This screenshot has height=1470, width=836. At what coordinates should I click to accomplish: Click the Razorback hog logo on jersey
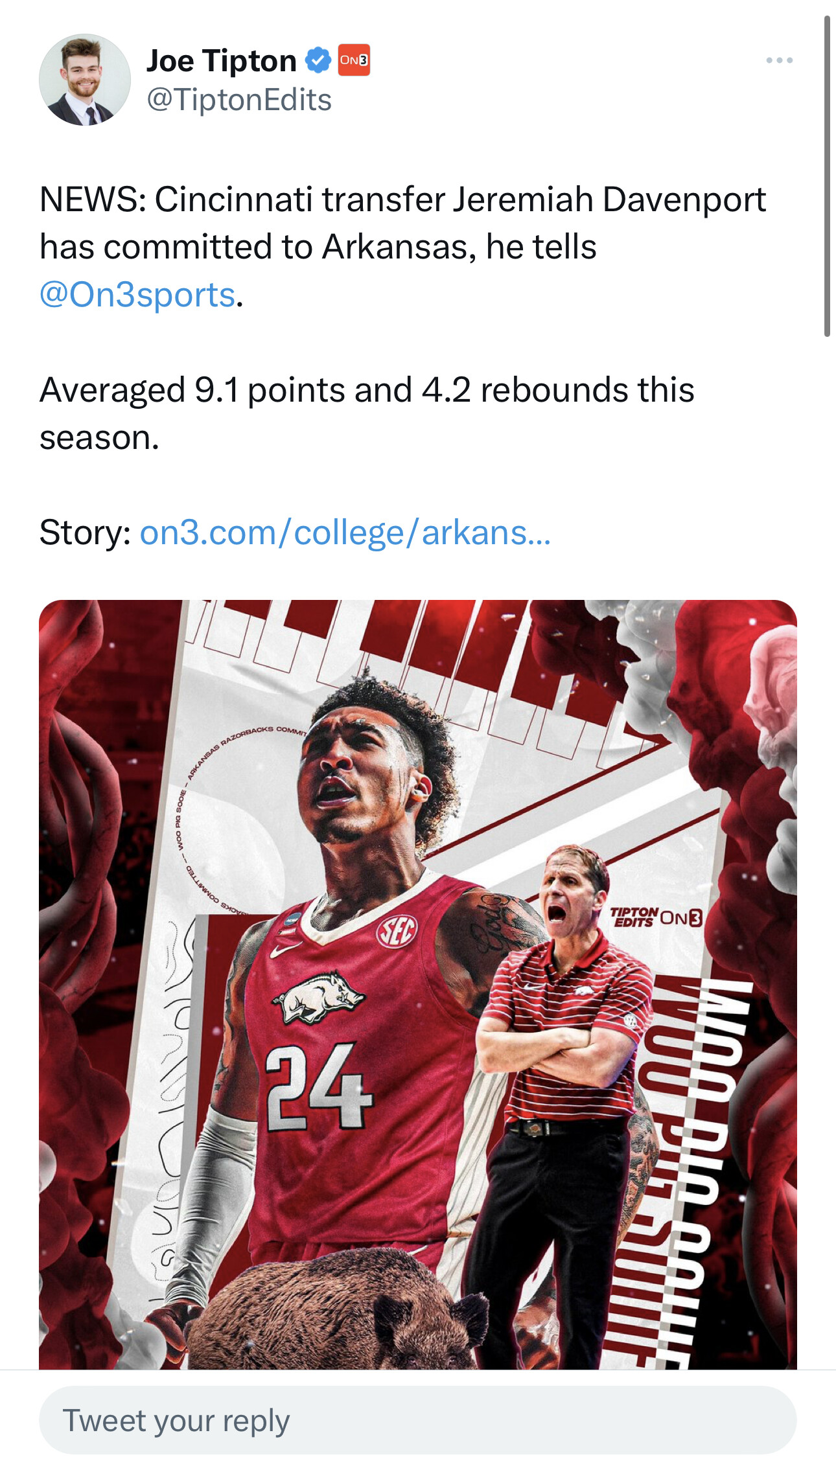coord(318,997)
